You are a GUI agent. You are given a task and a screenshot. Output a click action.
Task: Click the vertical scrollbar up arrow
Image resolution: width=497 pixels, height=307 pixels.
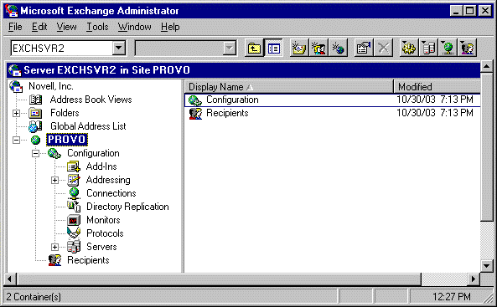coord(486,67)
